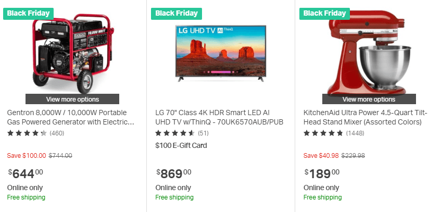Open Gentron 8,000W Portable Generator title link
441x212 pixels.
(70, 117)
